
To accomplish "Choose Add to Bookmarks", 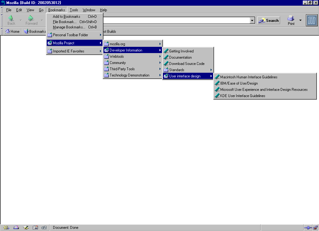I will (x=75, y=17).
